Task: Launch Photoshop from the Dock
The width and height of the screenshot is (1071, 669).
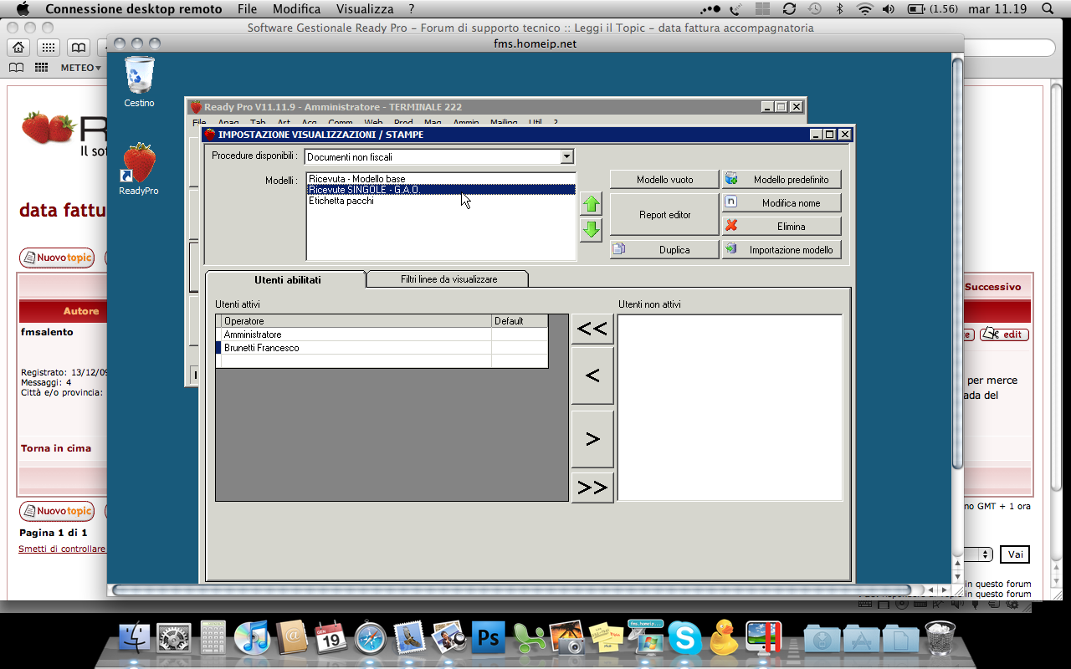Action: [x=489, y=638]
